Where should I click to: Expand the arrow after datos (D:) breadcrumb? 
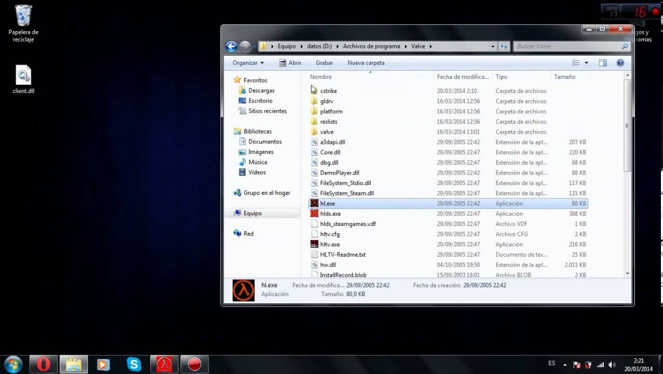tap(337, 46)
